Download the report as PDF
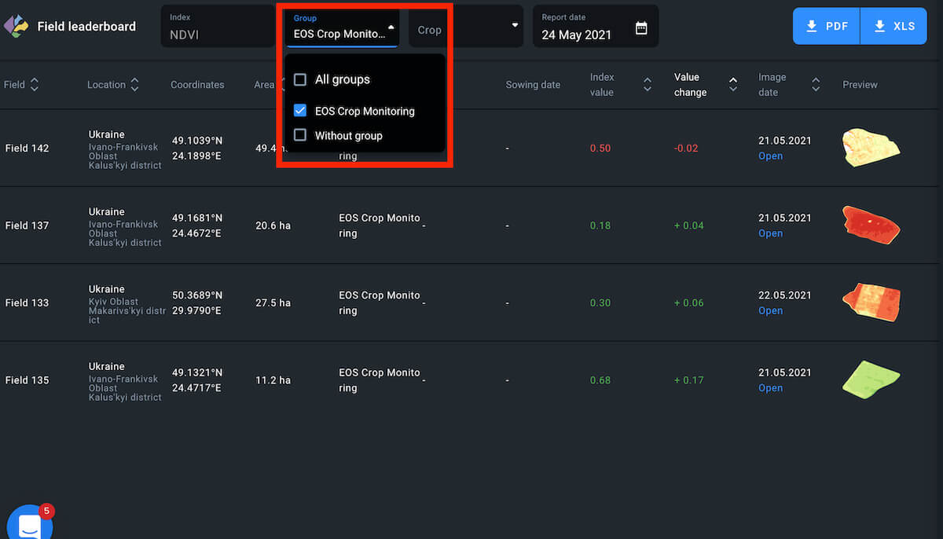Screen dimensions: 943x539 coord(826,26)
